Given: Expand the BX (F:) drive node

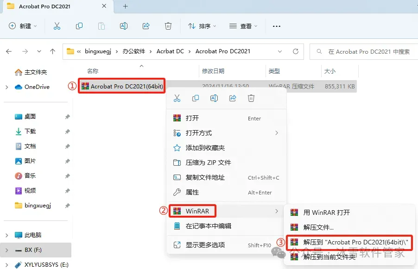Looking at the screenshot, I should pyautogui.click(x=6, y=250).
